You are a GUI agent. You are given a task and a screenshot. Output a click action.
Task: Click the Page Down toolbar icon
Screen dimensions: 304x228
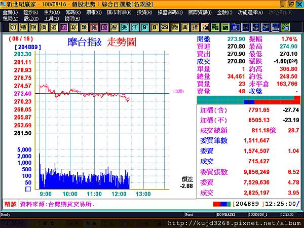(265, 27)
